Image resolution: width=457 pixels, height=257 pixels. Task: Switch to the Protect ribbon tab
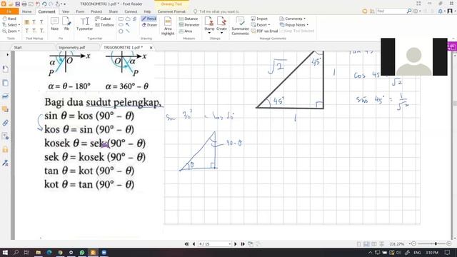[96, 11]
